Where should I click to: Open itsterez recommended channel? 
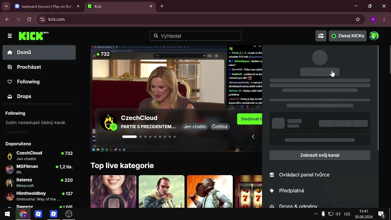(x=39, y=182)
